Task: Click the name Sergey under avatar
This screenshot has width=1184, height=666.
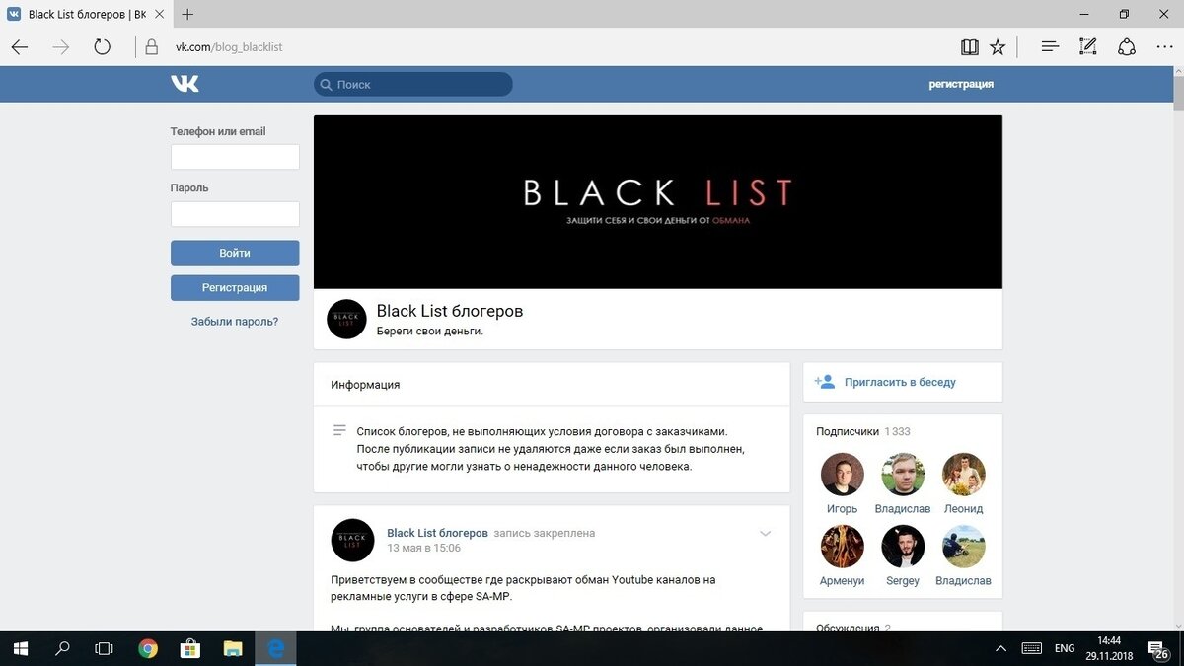Action: pyautogui.click(x=903, y=581)
